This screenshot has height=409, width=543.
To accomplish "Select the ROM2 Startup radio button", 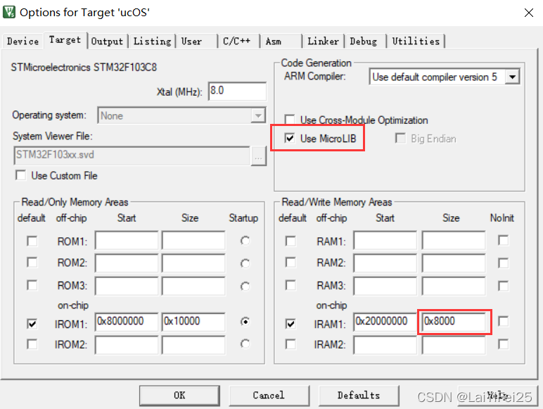I will pos(245,263).
